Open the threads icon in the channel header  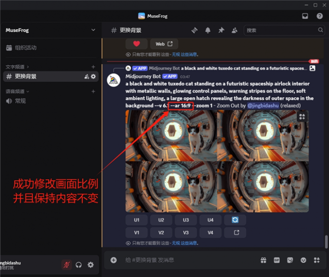point(194,30)
